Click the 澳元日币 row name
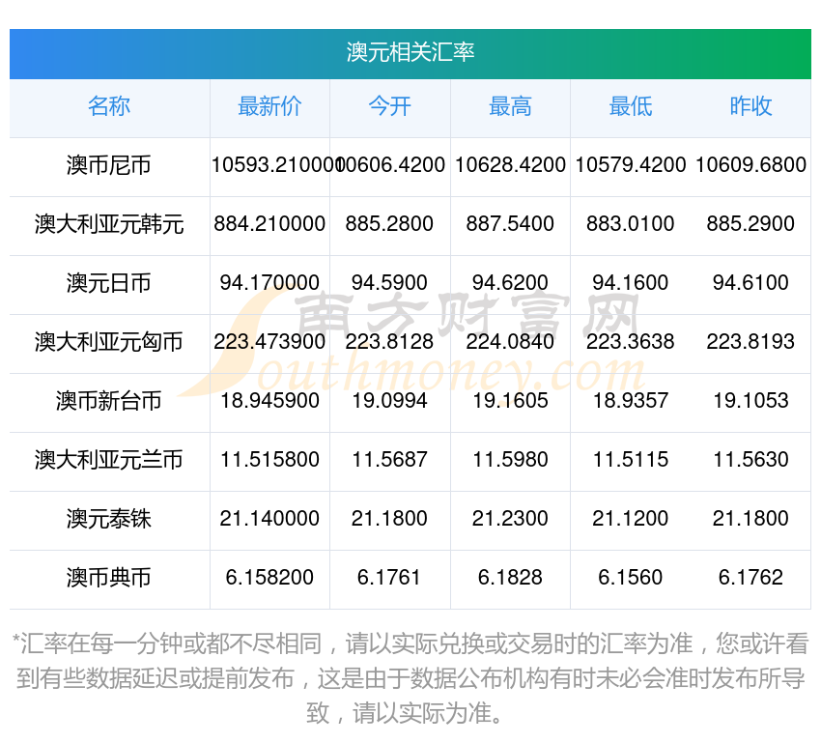 click(x=109, y=283)
